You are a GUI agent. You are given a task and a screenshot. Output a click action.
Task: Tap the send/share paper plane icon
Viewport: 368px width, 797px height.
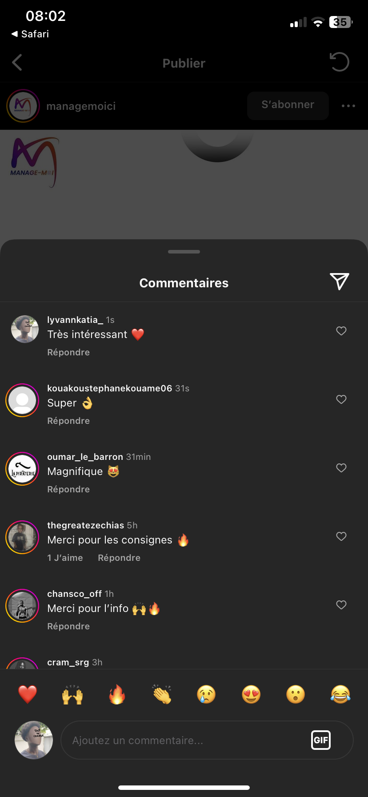(x=340, y=282)
